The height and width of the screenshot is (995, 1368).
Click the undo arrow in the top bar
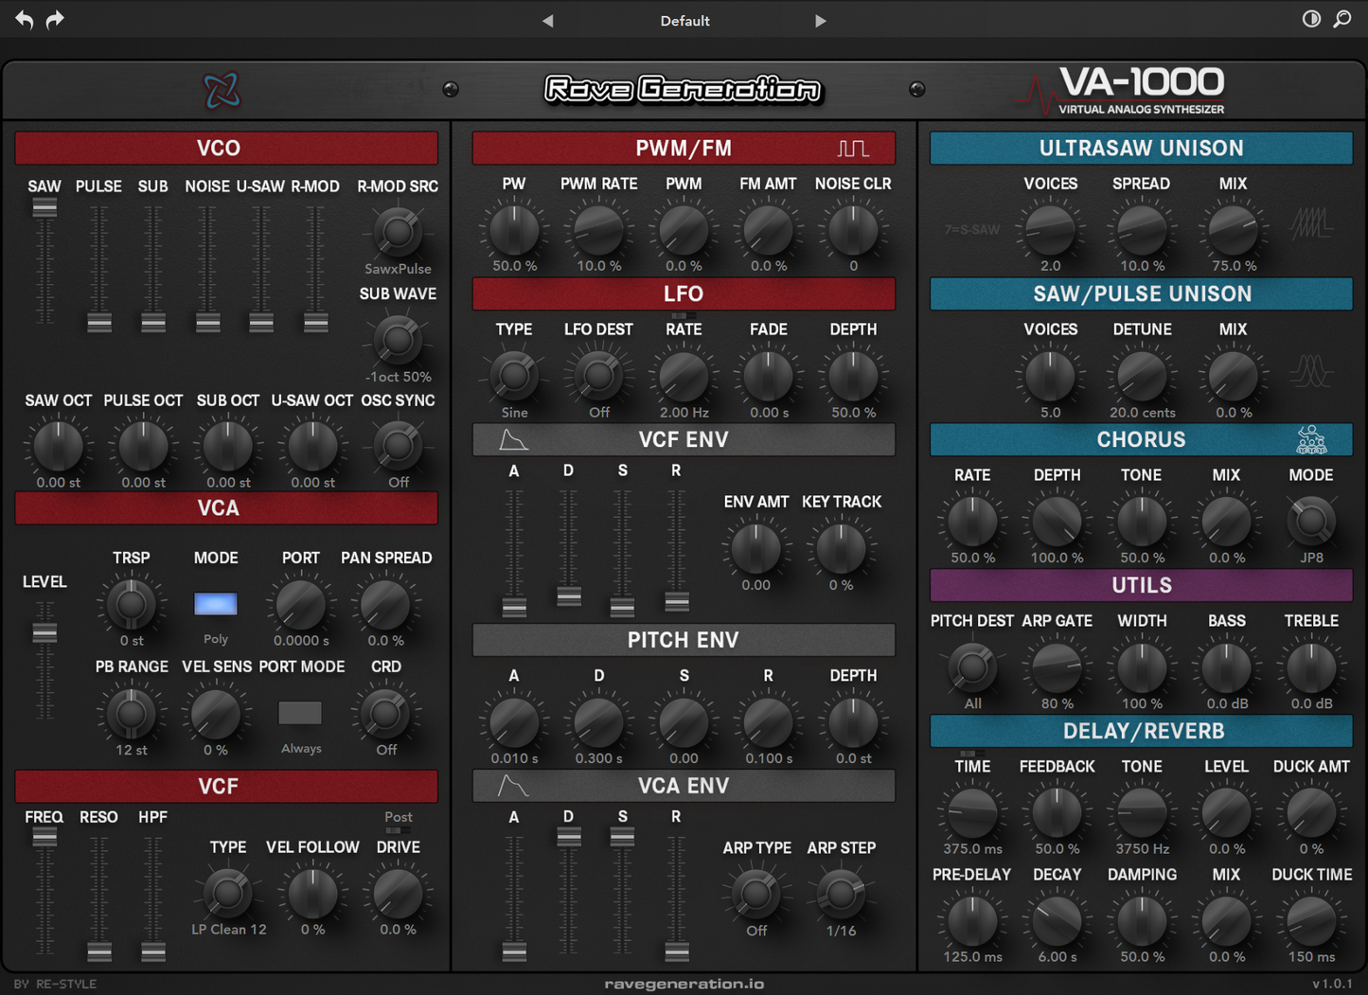click(23, 19)
